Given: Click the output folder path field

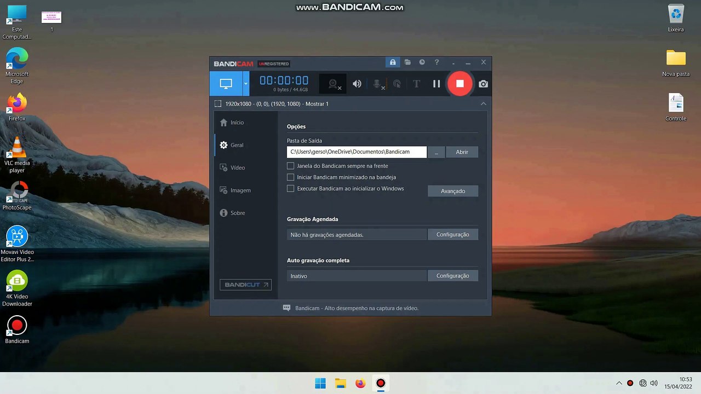Looking at the screenshot, I should (x=357, y=152).
